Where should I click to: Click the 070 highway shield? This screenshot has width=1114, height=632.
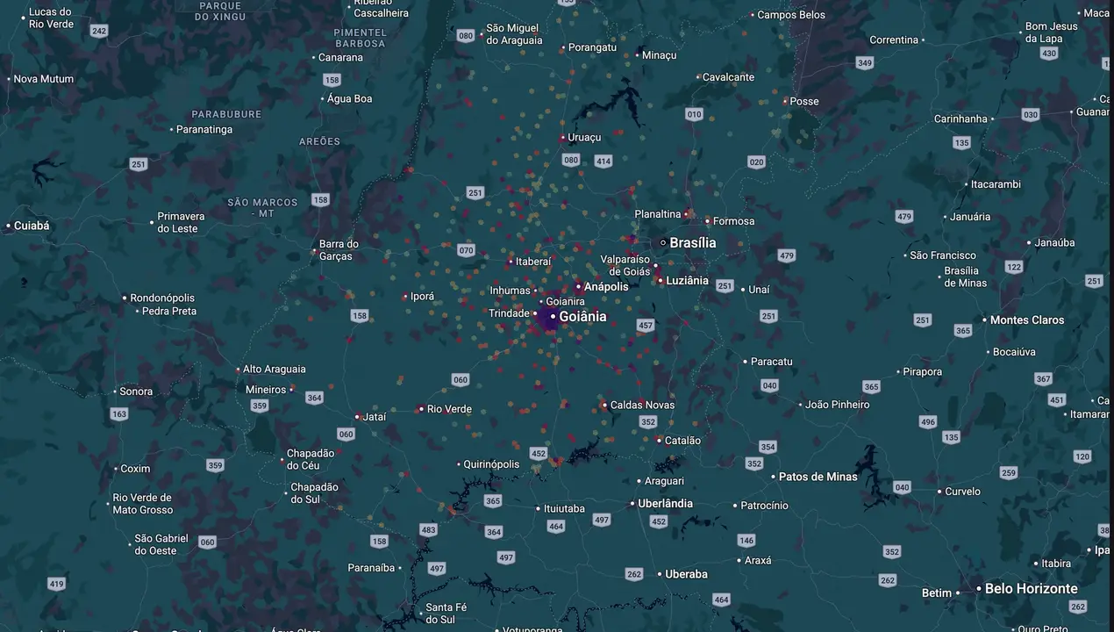click(x=466, y=251)
